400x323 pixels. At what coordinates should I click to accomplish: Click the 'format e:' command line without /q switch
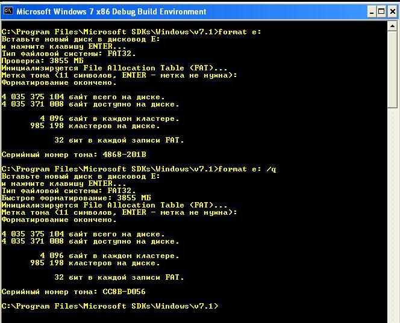(131, 32)
